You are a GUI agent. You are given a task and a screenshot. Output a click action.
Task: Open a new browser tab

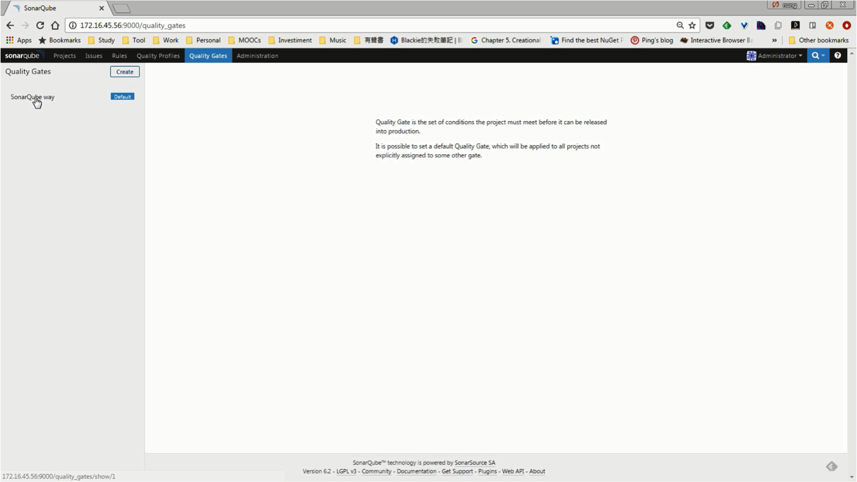(x=121, y=8)
